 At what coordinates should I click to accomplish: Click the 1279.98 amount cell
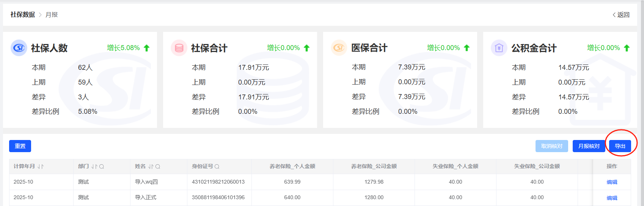(x=374, y=182)
